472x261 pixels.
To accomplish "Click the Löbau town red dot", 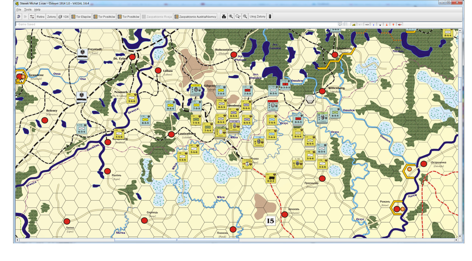I will [x=158, y=70].
